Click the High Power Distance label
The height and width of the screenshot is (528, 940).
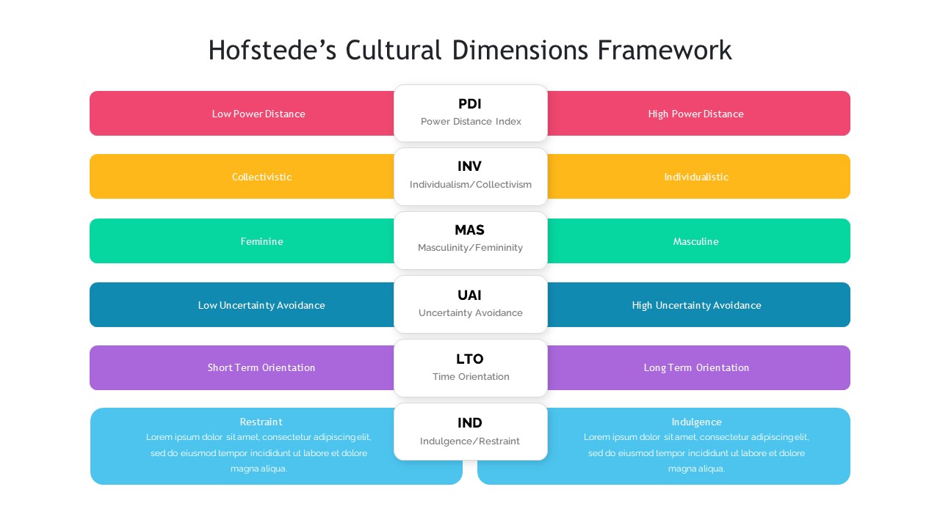(695, 114)
